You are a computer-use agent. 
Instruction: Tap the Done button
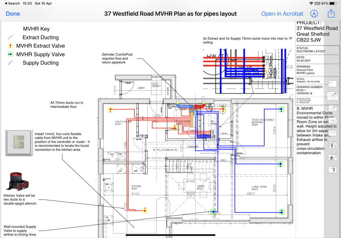(13, 14)
